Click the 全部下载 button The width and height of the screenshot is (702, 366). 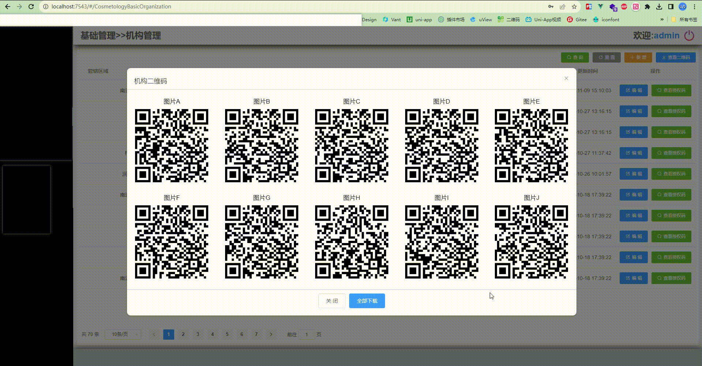367,301
